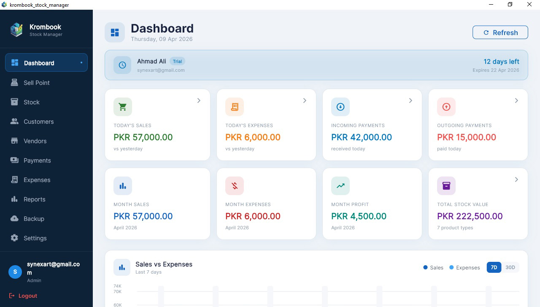Viewport: 540px width, 307px height.
Task: Open details arrow on Incoming Payments card
Action: pos(410,101)
